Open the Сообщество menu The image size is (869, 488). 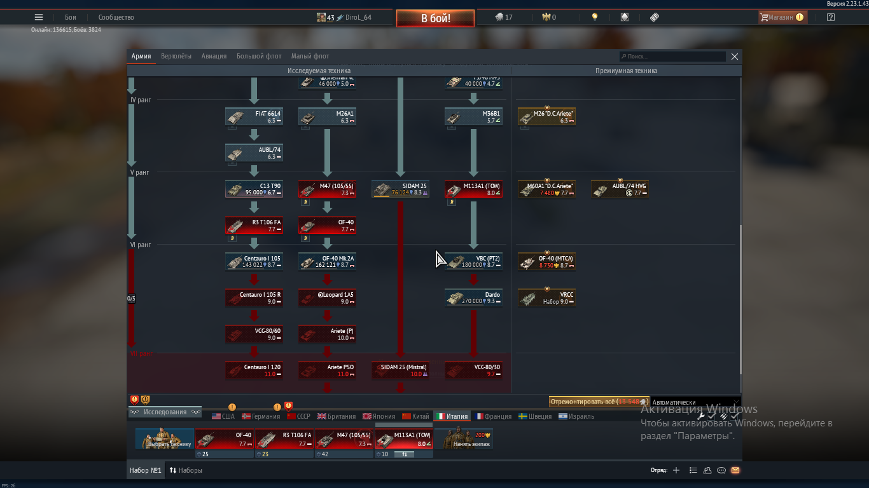point(116,17)
